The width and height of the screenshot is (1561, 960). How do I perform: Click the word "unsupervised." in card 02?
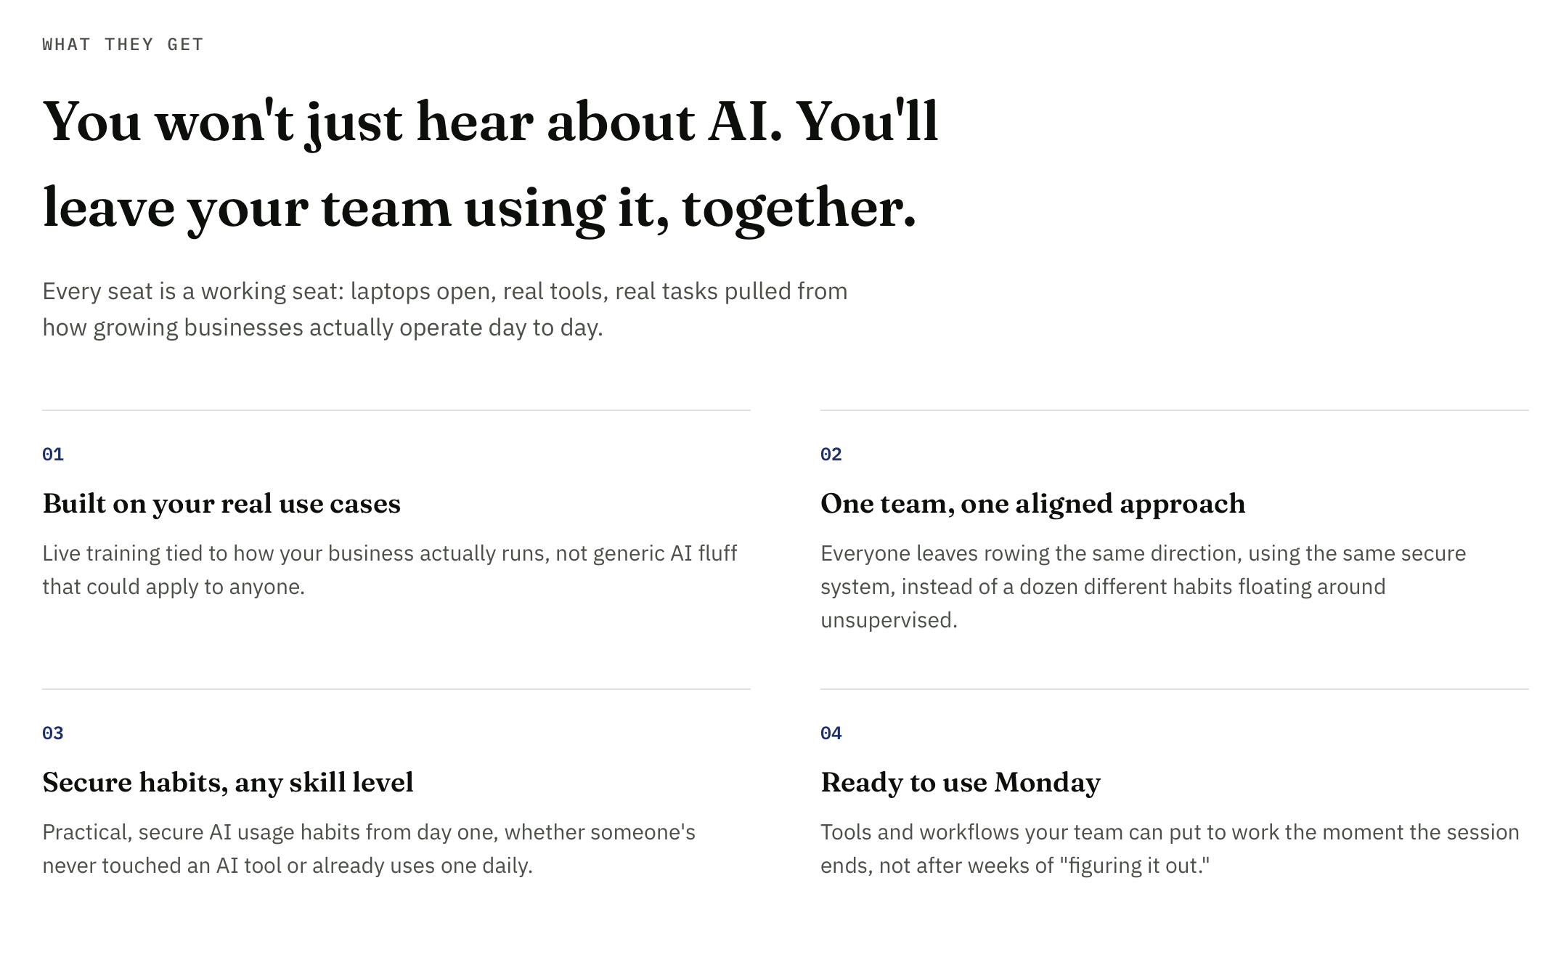click(889, 620)
